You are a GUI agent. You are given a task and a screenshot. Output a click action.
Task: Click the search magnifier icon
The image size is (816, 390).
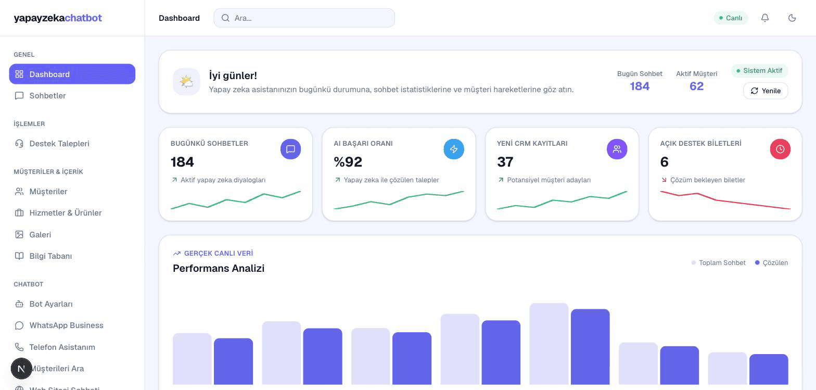coord(225,18)
